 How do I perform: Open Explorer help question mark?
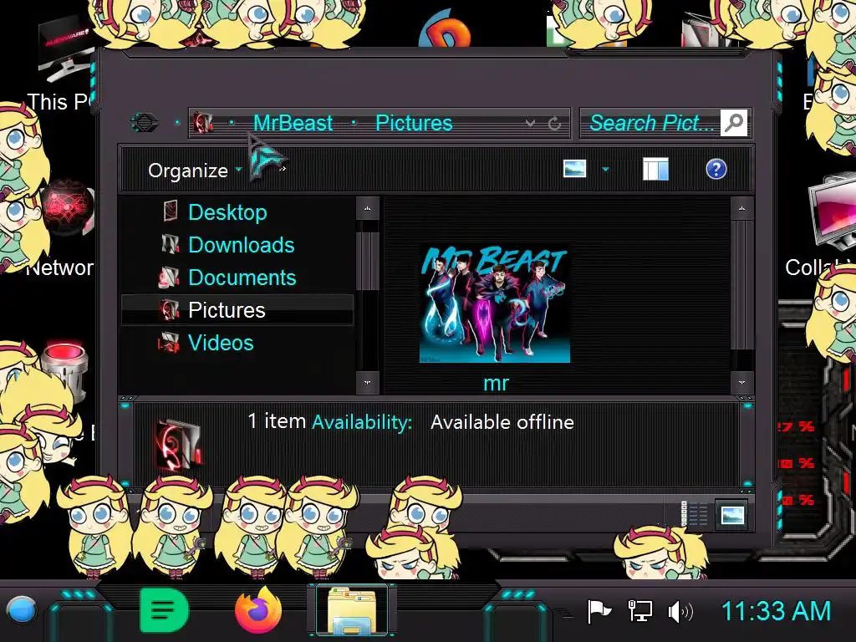coord(716,169)
